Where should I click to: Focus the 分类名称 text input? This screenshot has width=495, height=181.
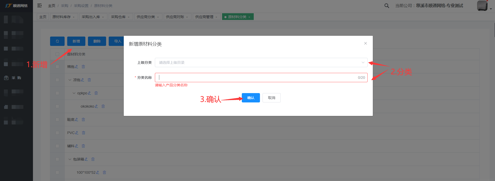[x=257, y=78]
